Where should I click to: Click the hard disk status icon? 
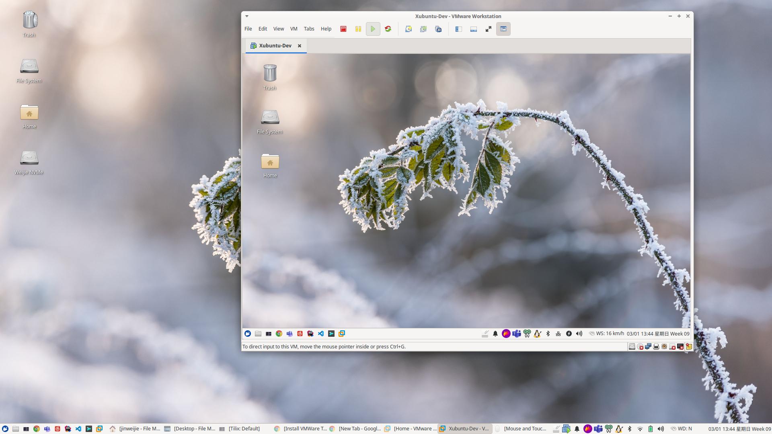632,346
